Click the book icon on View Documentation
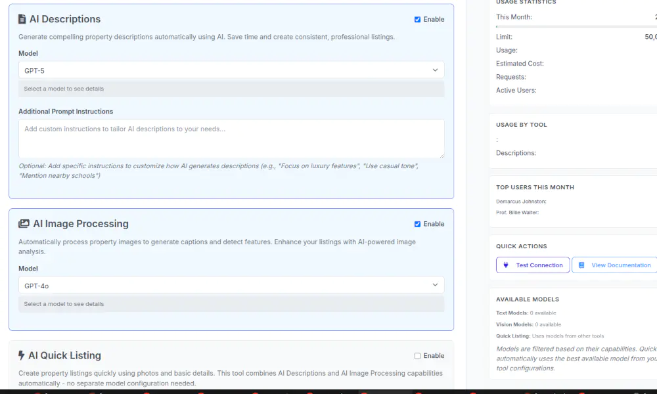The image size is (657, 394). [581, 265]
